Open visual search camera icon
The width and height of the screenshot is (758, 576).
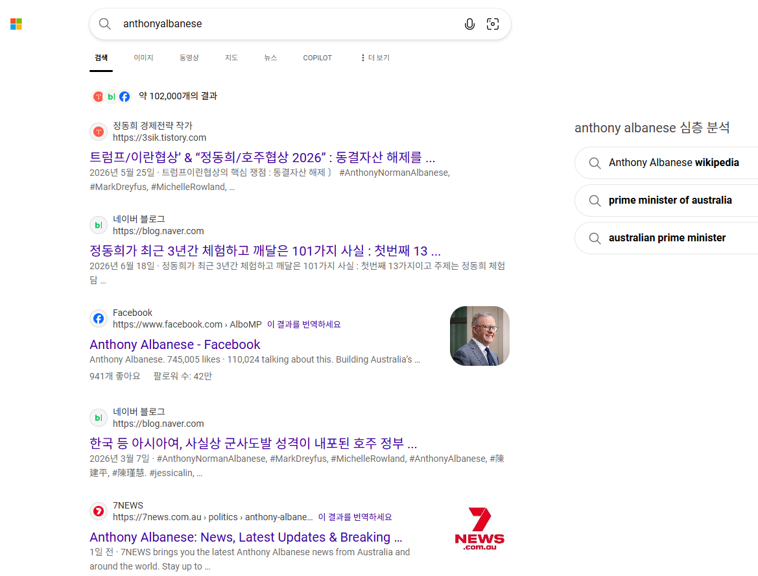(493, 24)
